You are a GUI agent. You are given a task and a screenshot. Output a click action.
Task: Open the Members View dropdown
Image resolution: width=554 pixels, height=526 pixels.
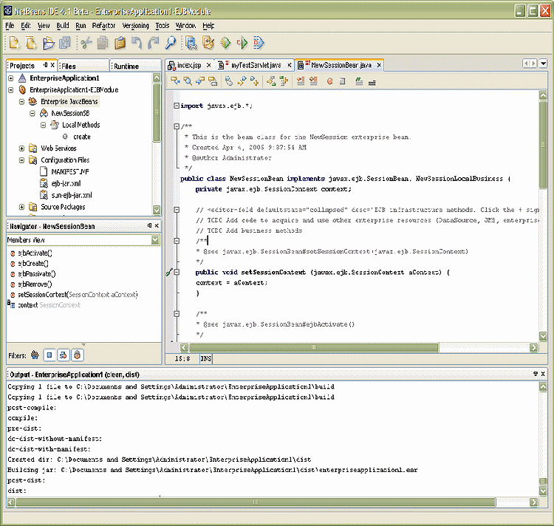pyautogui.click(x=154, y=240)
